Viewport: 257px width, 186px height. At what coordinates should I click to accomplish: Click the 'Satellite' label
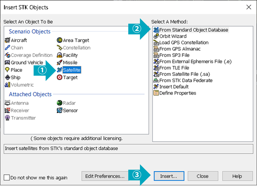click(x=72, y=70)
